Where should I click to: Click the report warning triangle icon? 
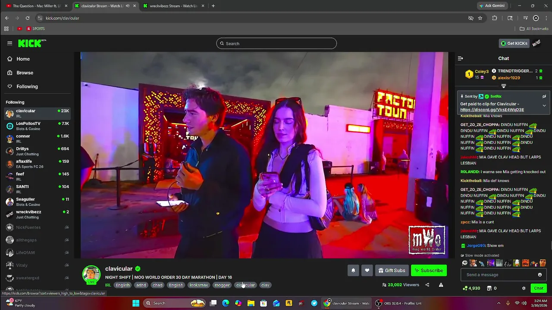tap(441, 285)
